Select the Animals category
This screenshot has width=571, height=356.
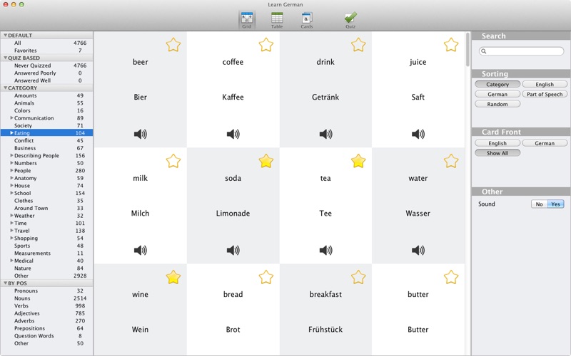pyautogui.click(x=46, y=103)
